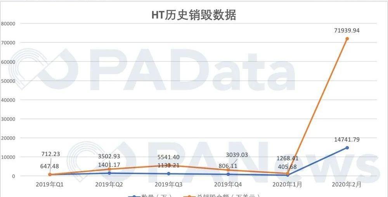
Task: Select the orange 2019年Q3 data point marker
Action: (x=168, y=165)
